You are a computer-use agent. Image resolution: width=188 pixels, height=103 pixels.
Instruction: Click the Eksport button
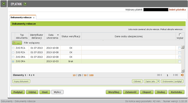[x=147, y=92]
